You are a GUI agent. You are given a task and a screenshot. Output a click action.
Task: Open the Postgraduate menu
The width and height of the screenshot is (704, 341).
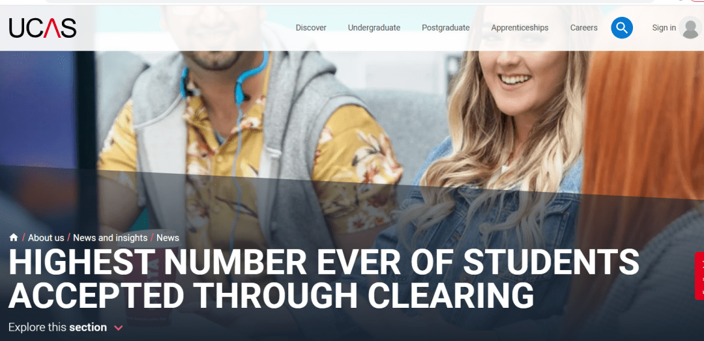[445, 28]
